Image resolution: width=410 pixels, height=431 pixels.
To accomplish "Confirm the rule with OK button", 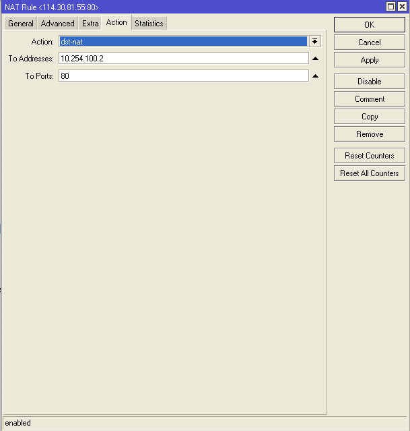I will pos(370,25).
